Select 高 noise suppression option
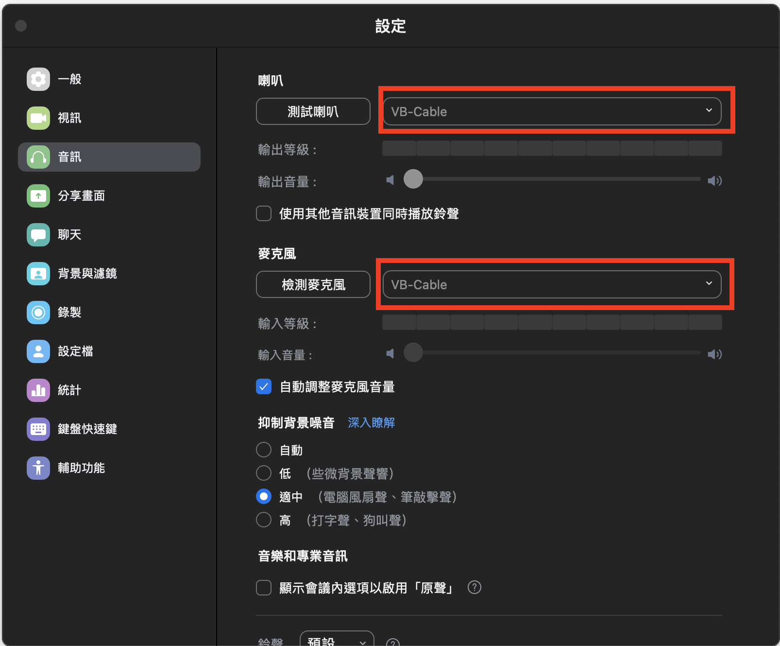780x646 pixels. tap(264, 520)
